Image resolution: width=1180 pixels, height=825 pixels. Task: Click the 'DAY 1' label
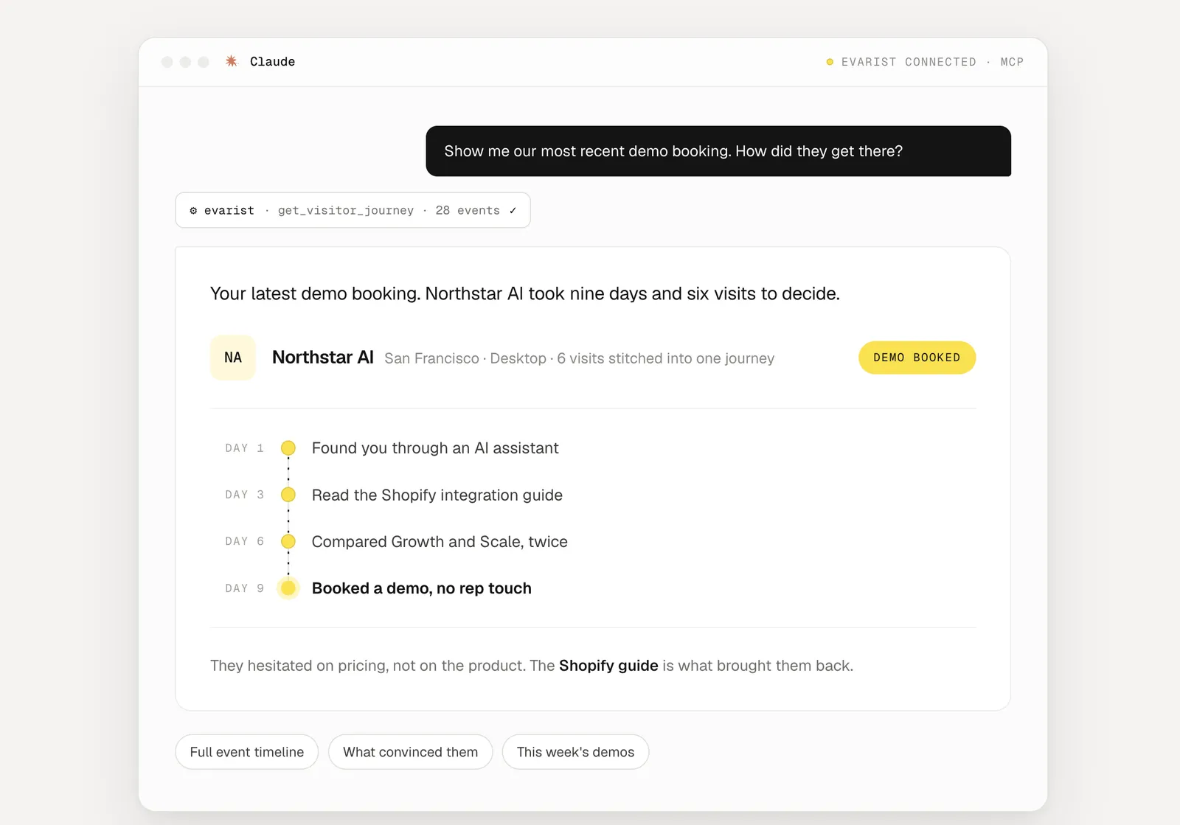point(244,448)
